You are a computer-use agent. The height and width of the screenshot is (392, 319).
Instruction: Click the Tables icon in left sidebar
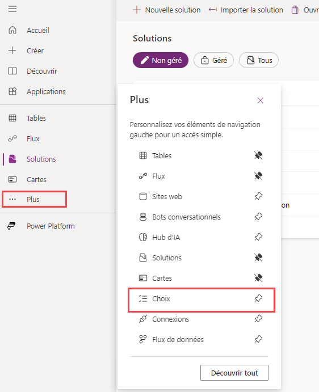coord(12,118)
